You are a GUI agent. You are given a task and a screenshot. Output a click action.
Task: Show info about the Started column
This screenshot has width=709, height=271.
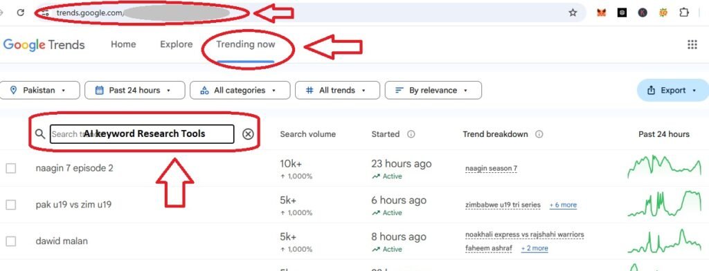click(411, 134)
